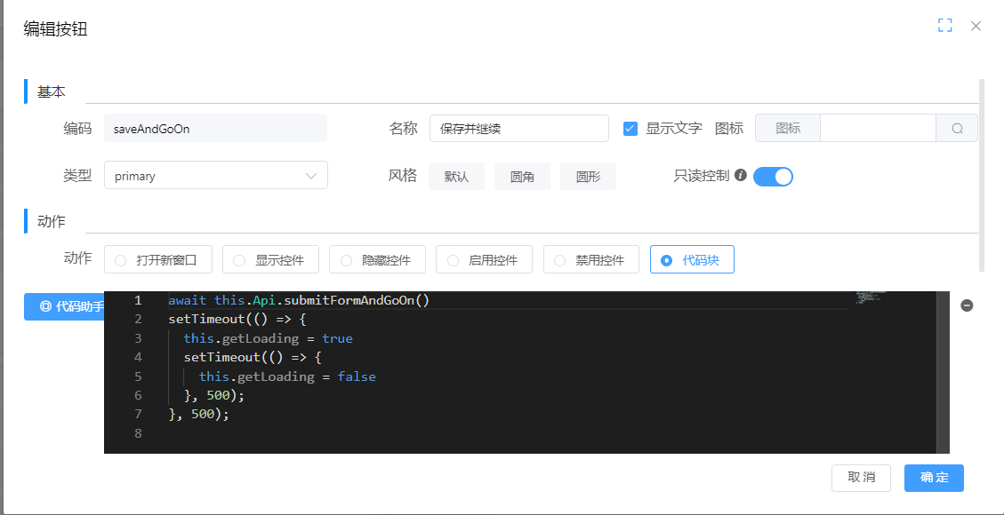
Task: Click the icon search magnifier button
Action: [x=957, y=128]
